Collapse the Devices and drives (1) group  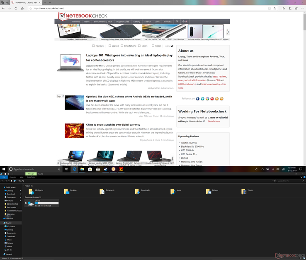tap(24, 197)
